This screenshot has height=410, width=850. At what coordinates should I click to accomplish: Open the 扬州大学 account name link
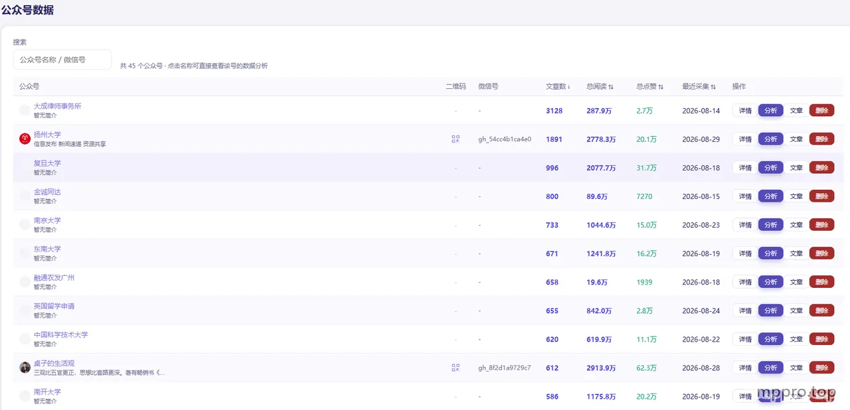pos(47,135)
